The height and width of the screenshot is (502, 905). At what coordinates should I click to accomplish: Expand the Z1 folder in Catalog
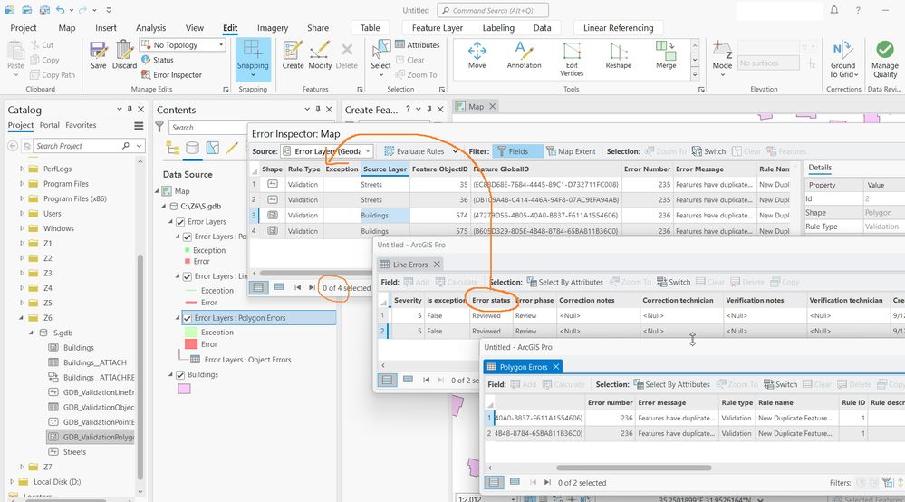coord(22,244)
